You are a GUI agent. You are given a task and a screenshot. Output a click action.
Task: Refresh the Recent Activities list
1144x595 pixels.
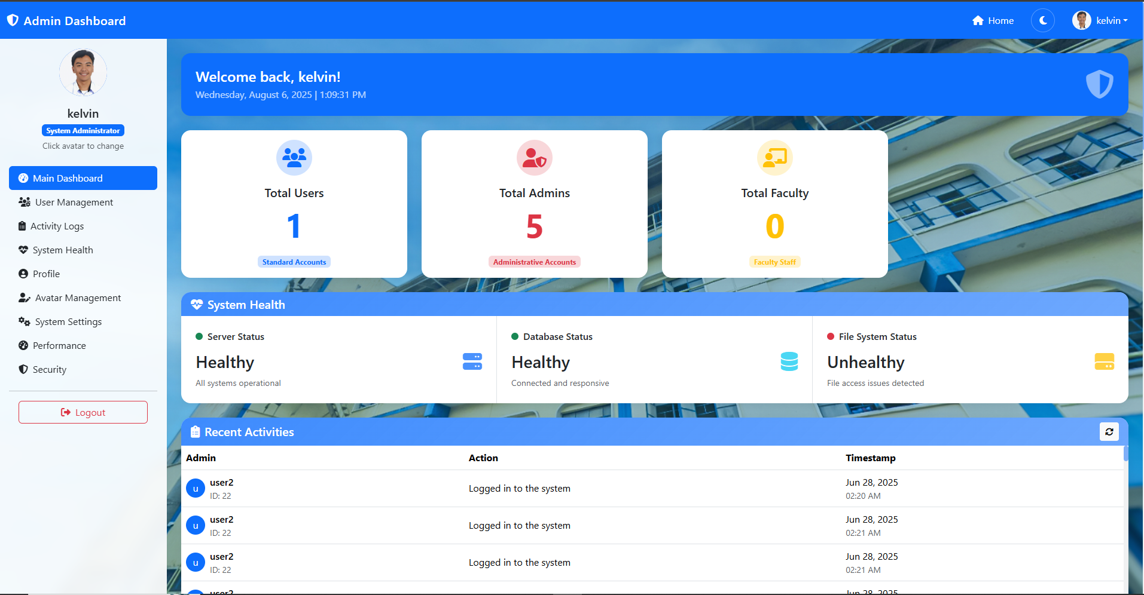1109,431
